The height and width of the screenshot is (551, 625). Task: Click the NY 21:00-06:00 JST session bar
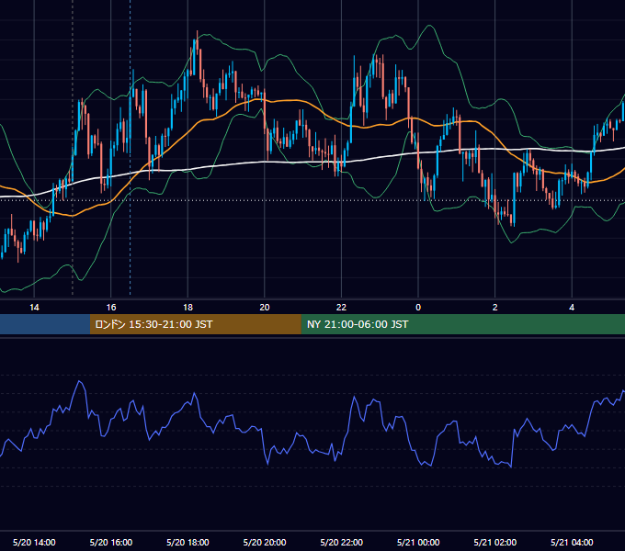coord(462,324)
